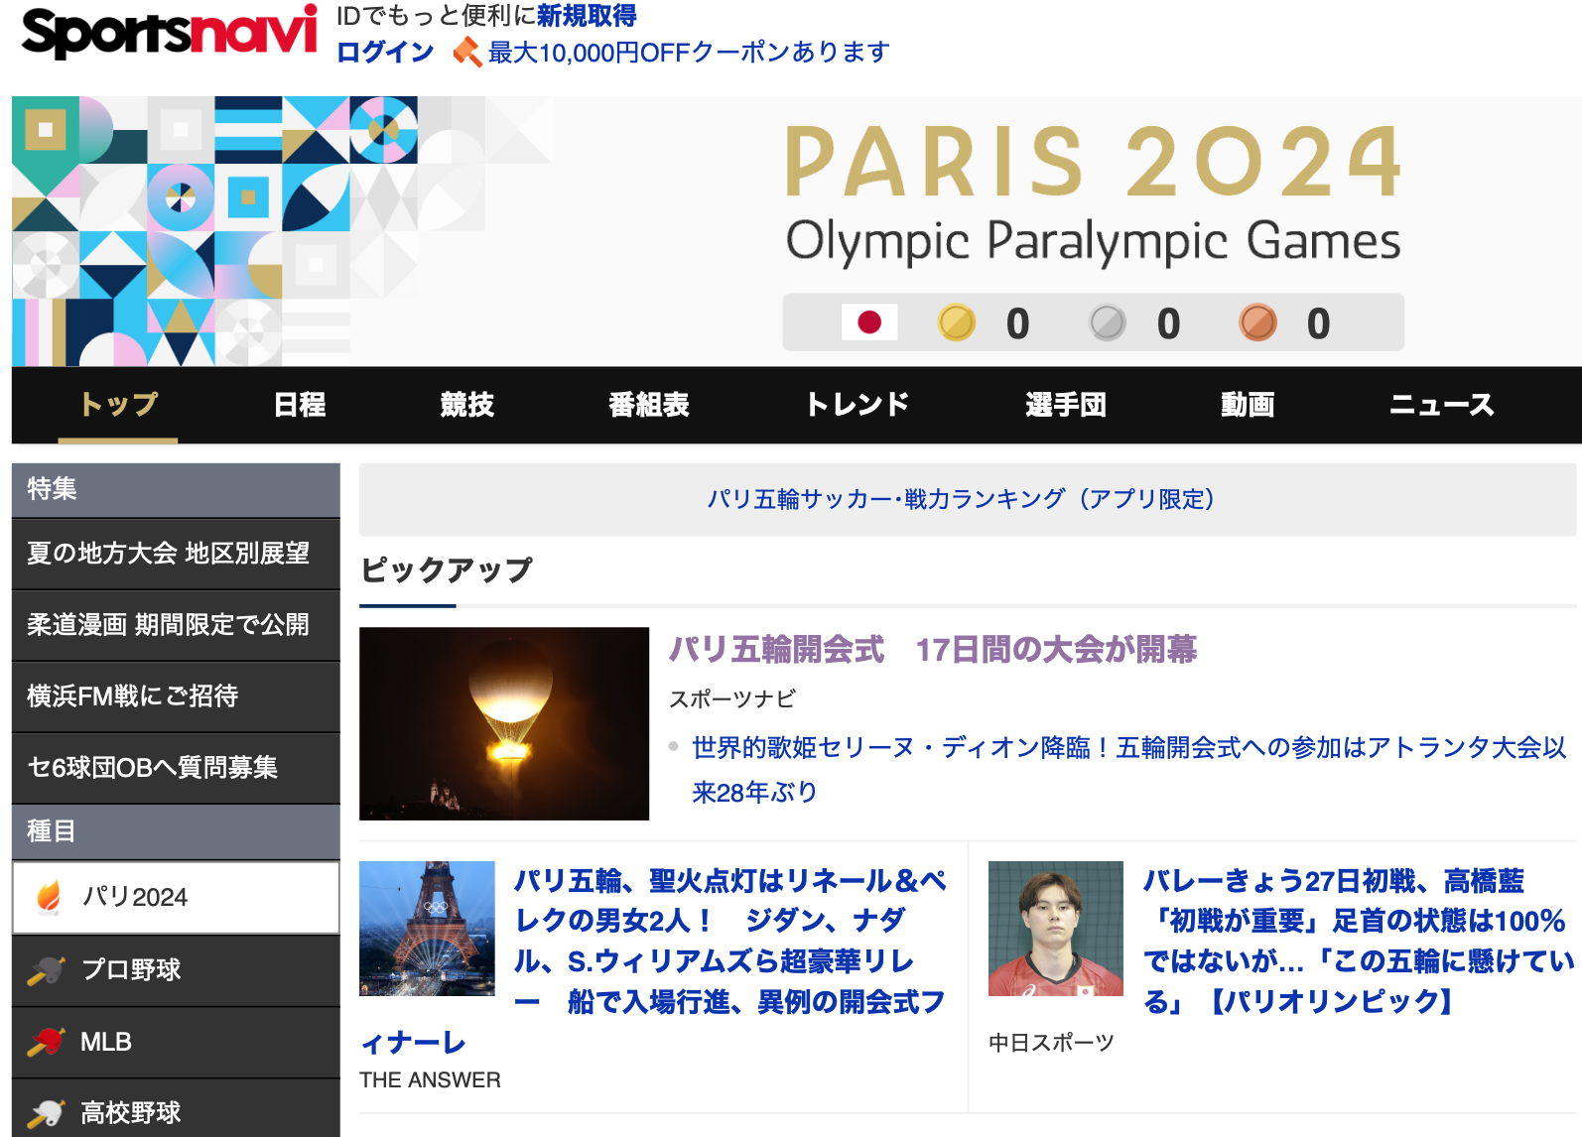The image size is (1582, 1137).
Task: Open headline パリ五輪開会式 17日間の大会が開幕
Action: pos(933,650)
